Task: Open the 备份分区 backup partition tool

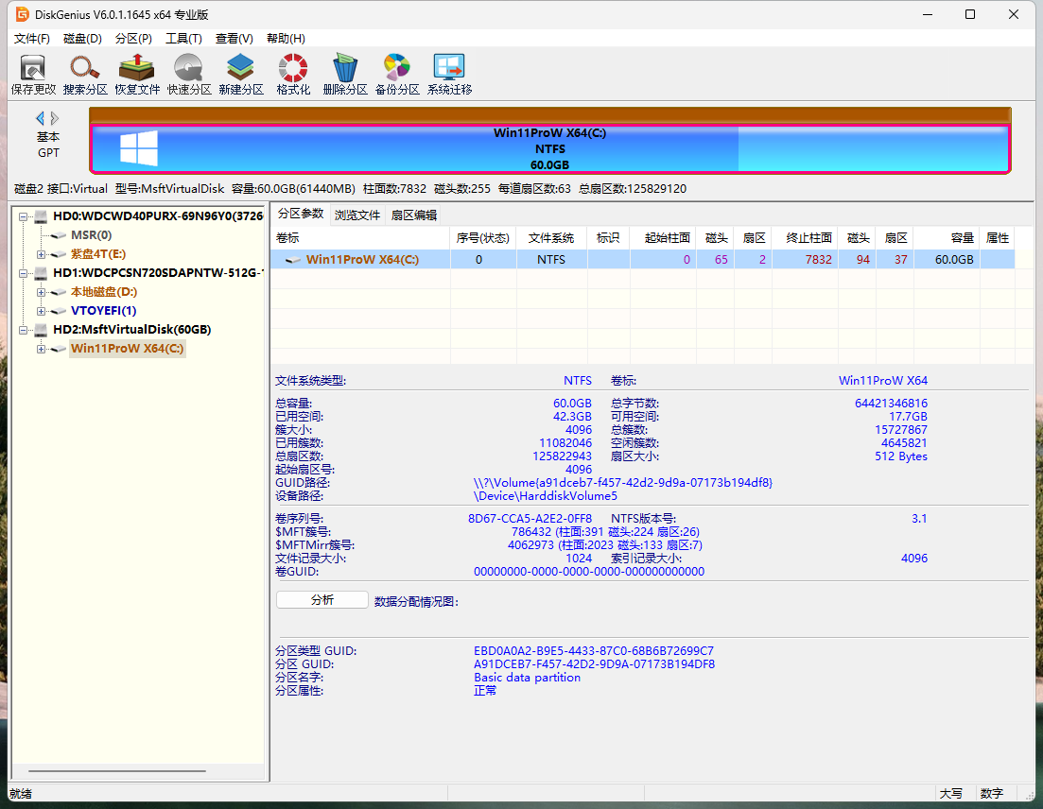Action: pyautogui.click(x=397, y=75)
